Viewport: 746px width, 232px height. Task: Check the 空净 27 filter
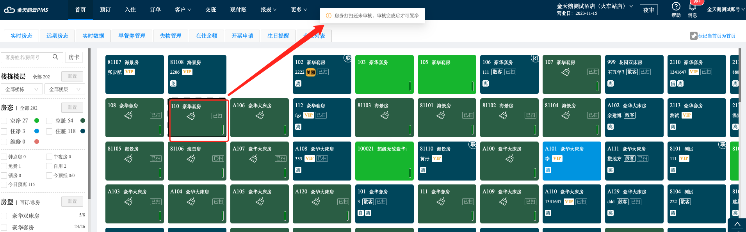point(4,121)
